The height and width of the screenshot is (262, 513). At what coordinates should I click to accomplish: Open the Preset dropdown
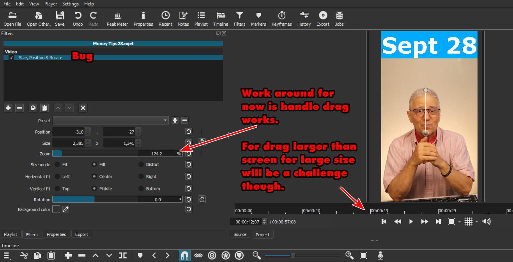(x=111, y=120)
